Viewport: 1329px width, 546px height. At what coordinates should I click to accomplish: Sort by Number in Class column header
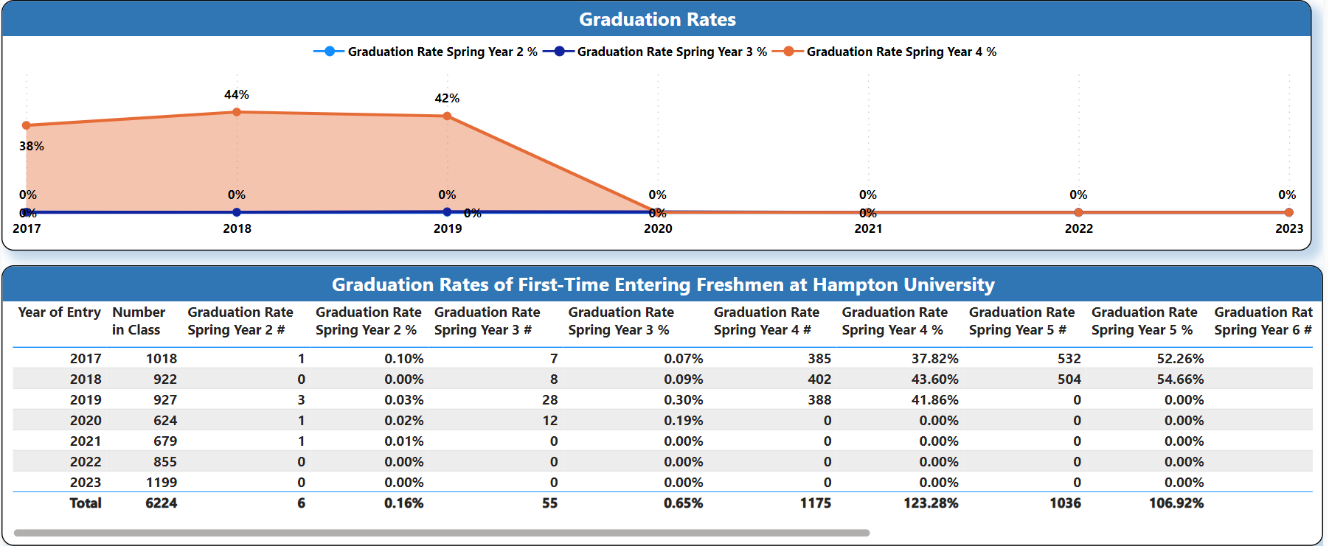138,321
